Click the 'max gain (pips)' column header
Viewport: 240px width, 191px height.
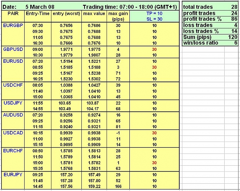(118, 16)
